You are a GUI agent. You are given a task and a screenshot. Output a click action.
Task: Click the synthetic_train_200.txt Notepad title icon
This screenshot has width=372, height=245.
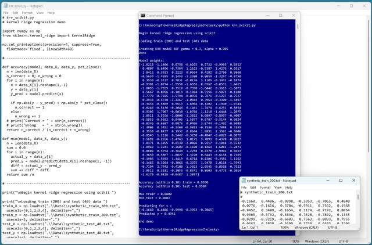pos(242,179)
